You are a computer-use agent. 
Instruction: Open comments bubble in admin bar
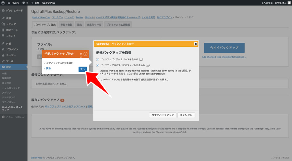(x=25, y=3)
